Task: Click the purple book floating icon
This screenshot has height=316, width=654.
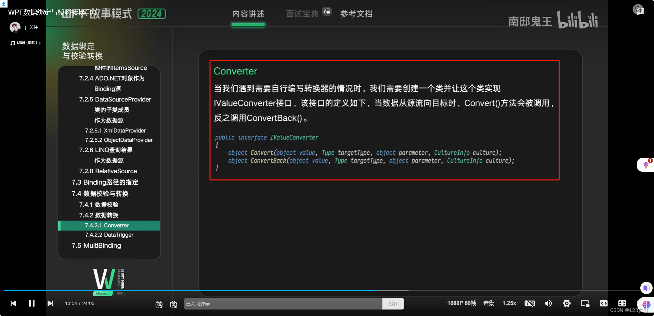Action: pyautogui.click(x=646, y=288)
